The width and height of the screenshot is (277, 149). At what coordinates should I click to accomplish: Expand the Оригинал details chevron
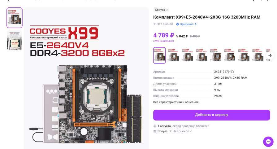pos(196,24)
